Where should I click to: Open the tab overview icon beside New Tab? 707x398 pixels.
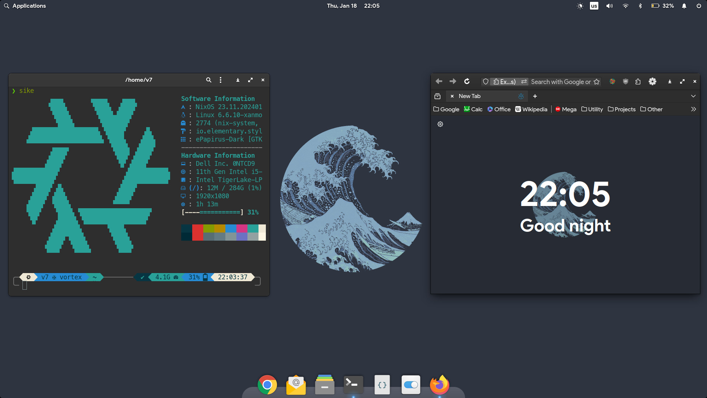click(437, 96)
